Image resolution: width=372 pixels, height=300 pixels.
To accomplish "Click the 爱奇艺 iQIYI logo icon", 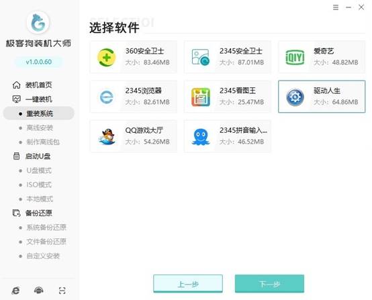I will (295, 57).
